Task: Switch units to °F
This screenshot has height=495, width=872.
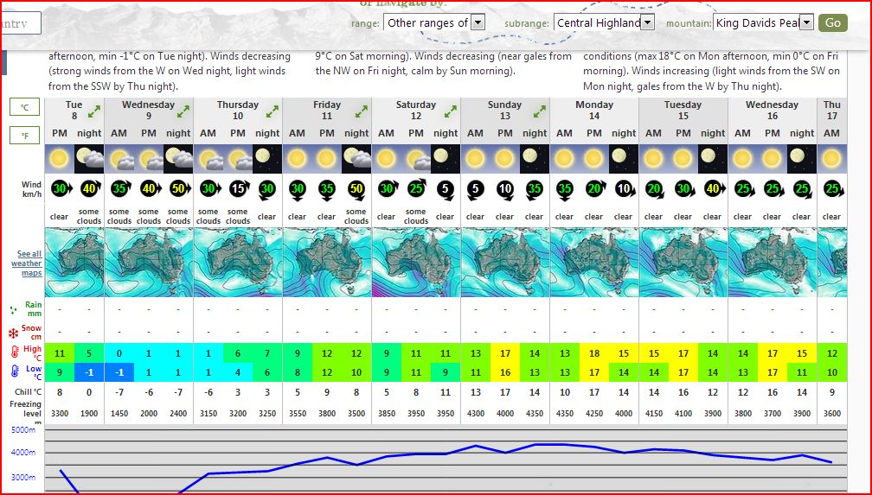Action: pyautogui.click(x=24, y=135)
